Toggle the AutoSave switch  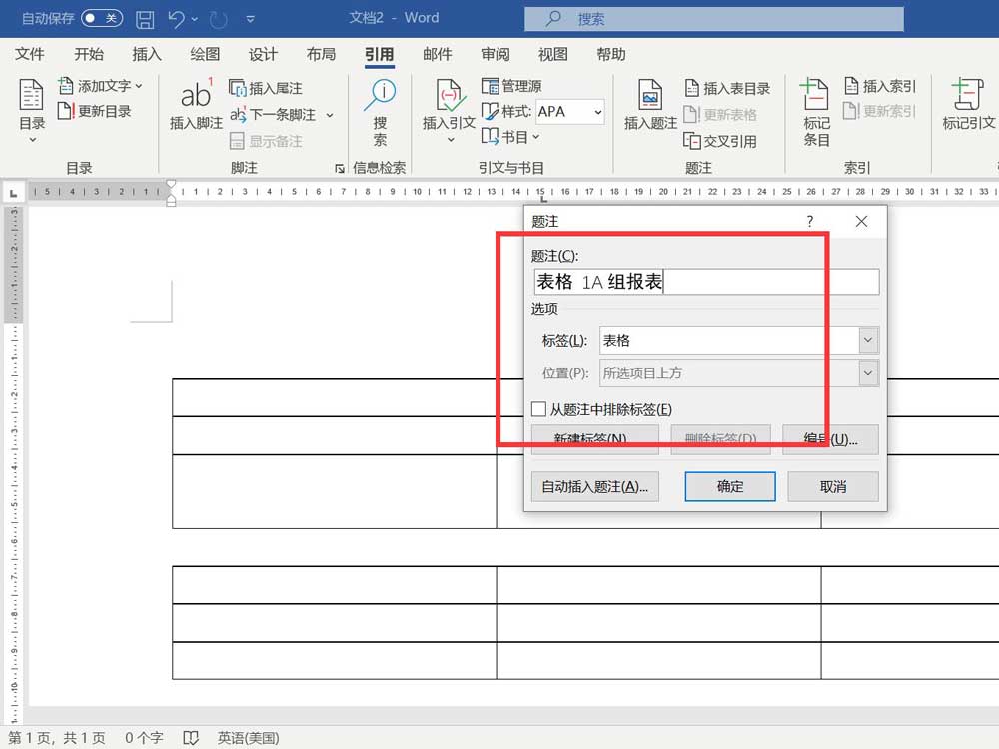point(102,18)
